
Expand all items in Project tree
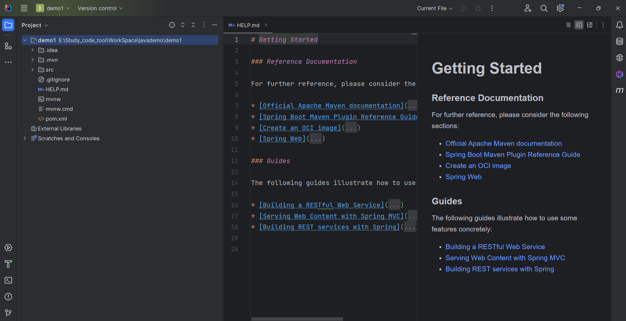click(x=183, y=25)
